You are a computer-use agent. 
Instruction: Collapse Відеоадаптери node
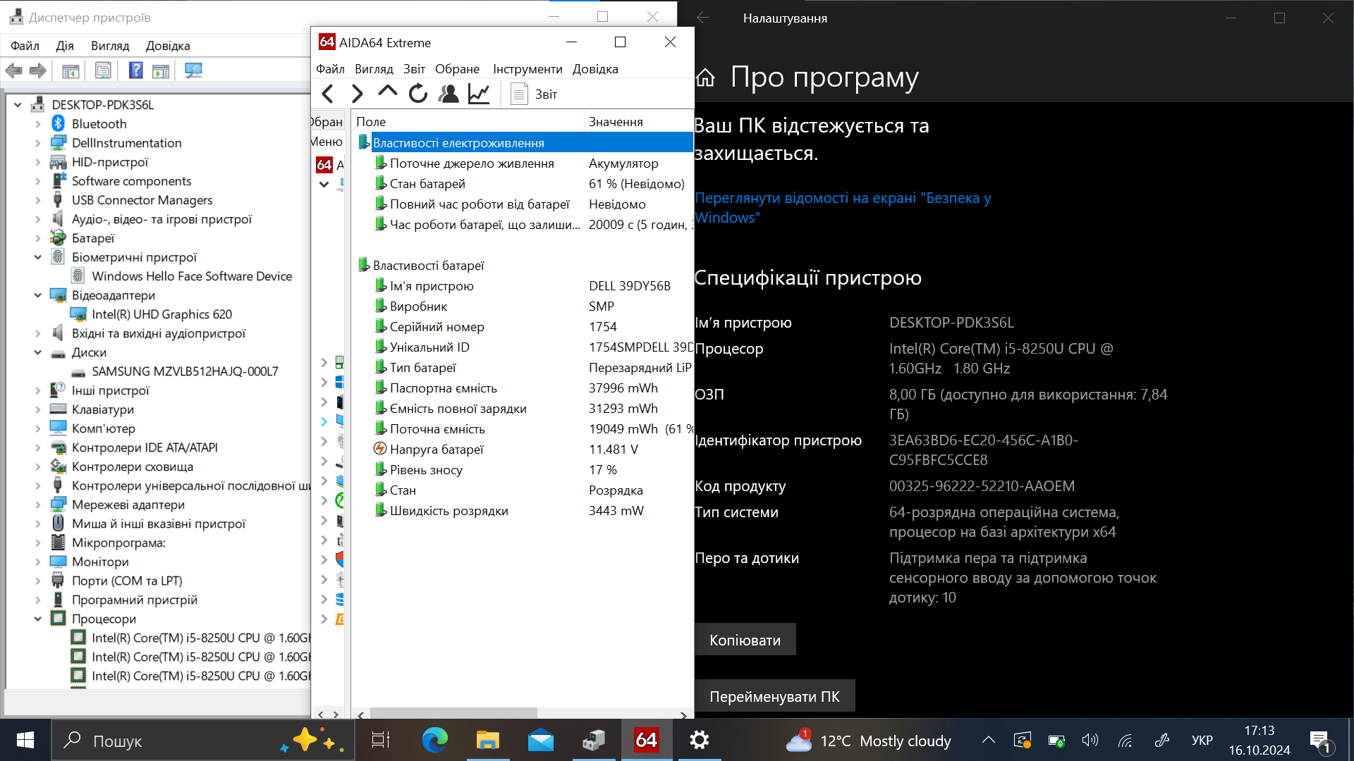(x=38, y=295)
